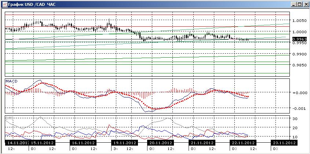Select the current price label 0.9963
The width and height of the screenshot is (310, 154).
pos(299,39)
